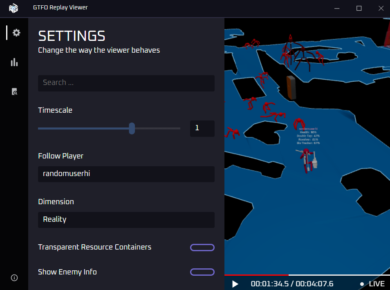
Task: Click the orange resource container in viewport
Action: [291, 87]
